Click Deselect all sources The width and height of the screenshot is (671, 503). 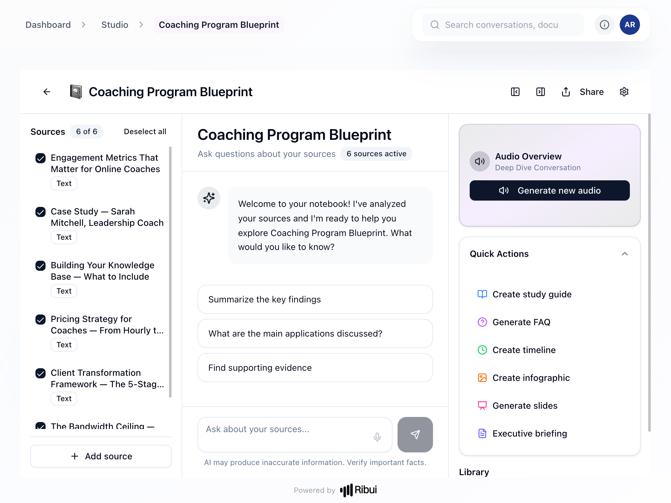[145, 132]
